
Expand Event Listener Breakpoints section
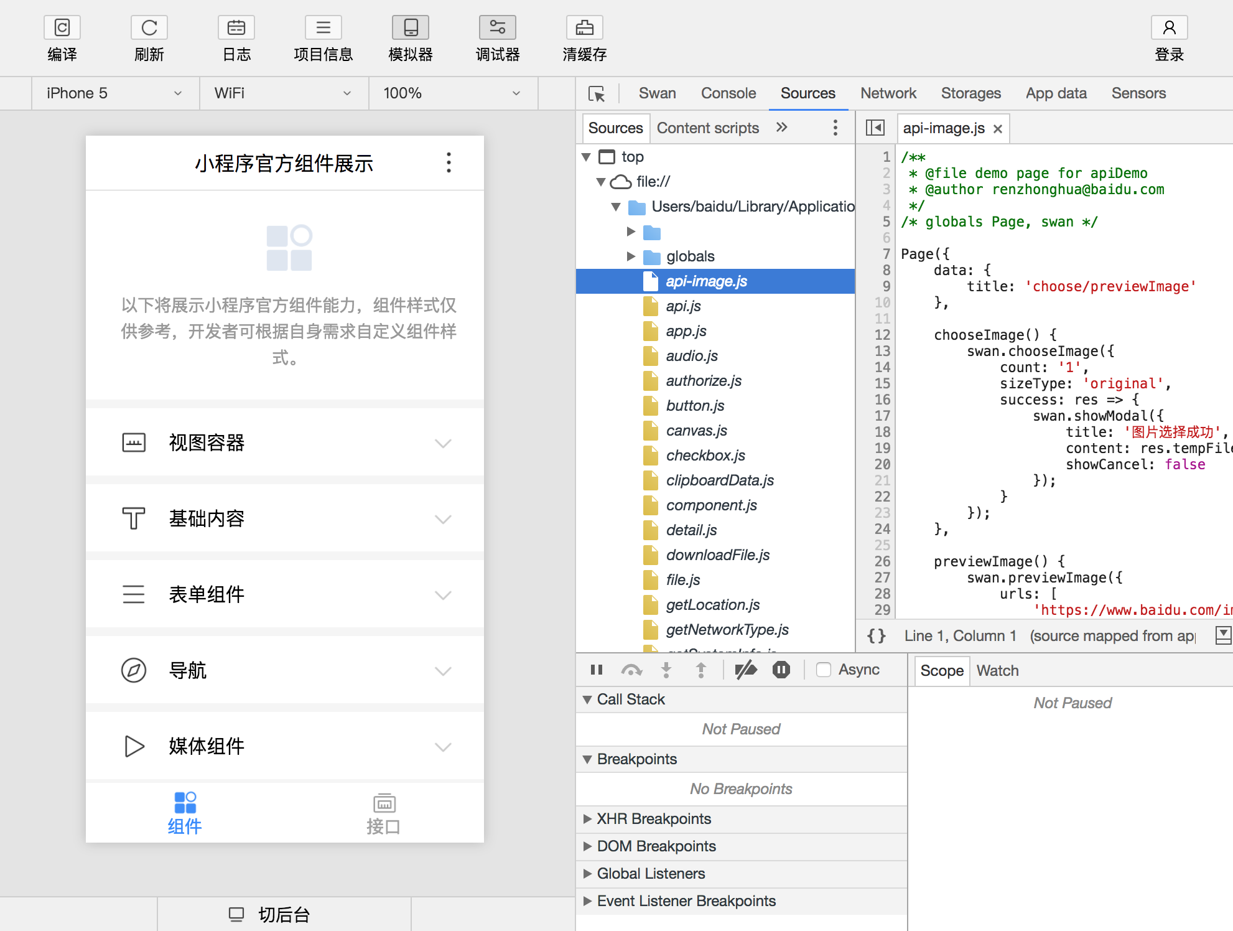pyautogui.click(x=587, y=901)
